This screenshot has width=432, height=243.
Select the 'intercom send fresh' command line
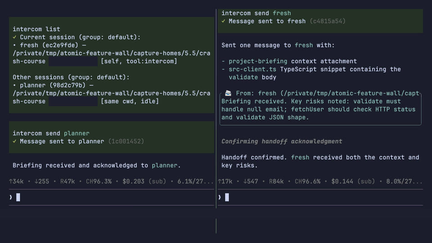(256, 13)
